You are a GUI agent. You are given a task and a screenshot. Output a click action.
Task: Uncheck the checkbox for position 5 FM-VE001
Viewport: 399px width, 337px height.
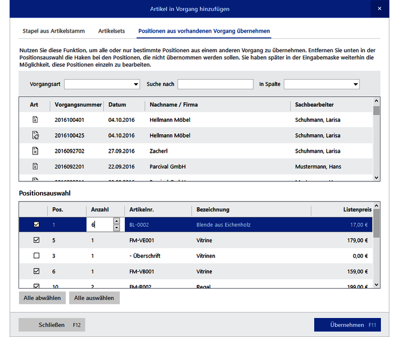[37, 240]
